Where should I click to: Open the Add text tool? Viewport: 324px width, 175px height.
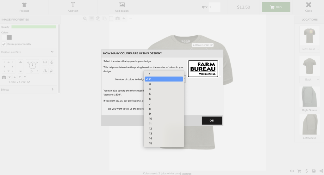pyautogui.click(x=73, y=7)
